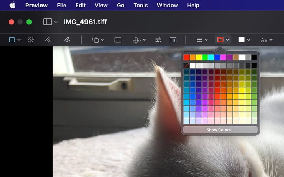Open the Adjust Color sliders tool

(x=158, y=40)
